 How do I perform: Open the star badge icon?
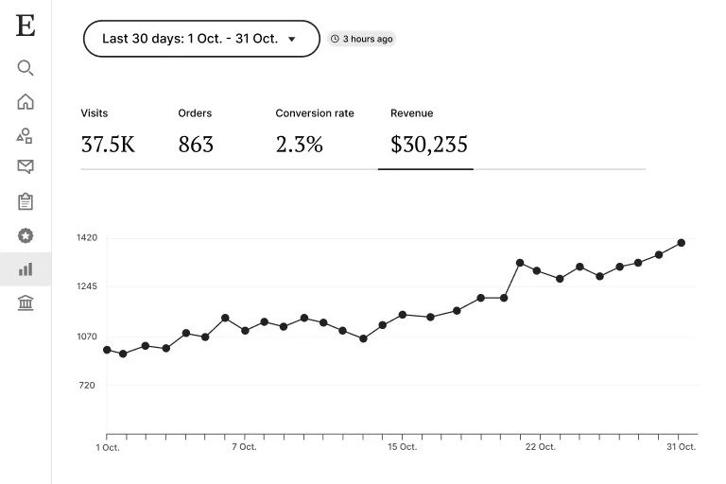[26, 235]
